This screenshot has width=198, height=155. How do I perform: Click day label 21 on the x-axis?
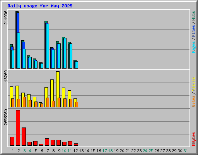coord(128,151)
